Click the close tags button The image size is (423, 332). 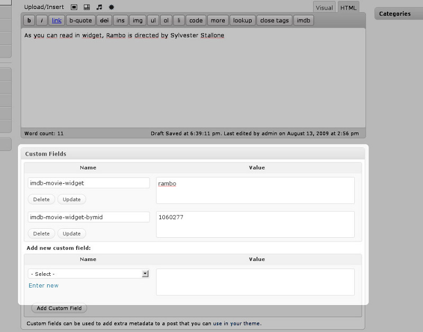click(x=274, y=21)
